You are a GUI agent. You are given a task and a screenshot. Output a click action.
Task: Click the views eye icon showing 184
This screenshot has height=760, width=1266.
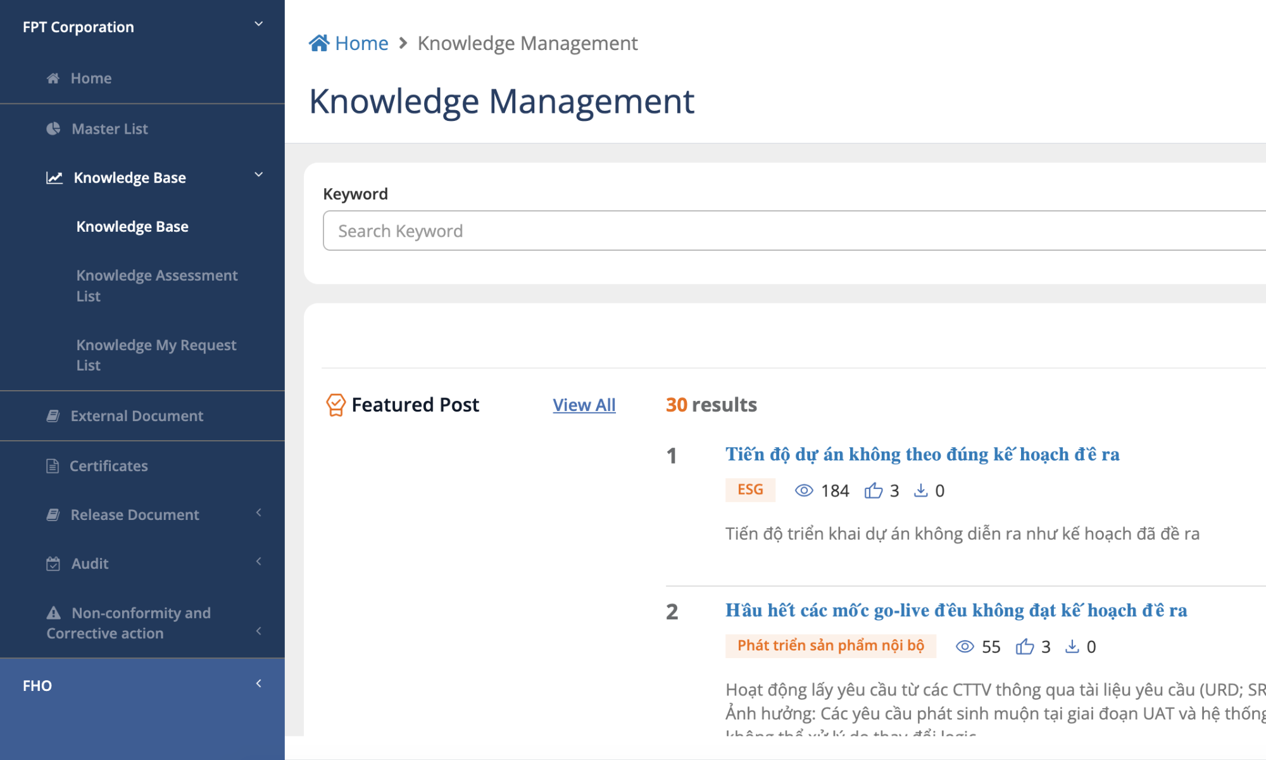tap(804, 490)
